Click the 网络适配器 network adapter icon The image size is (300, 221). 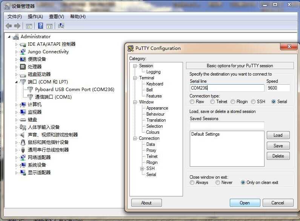[x=23, y=158]
